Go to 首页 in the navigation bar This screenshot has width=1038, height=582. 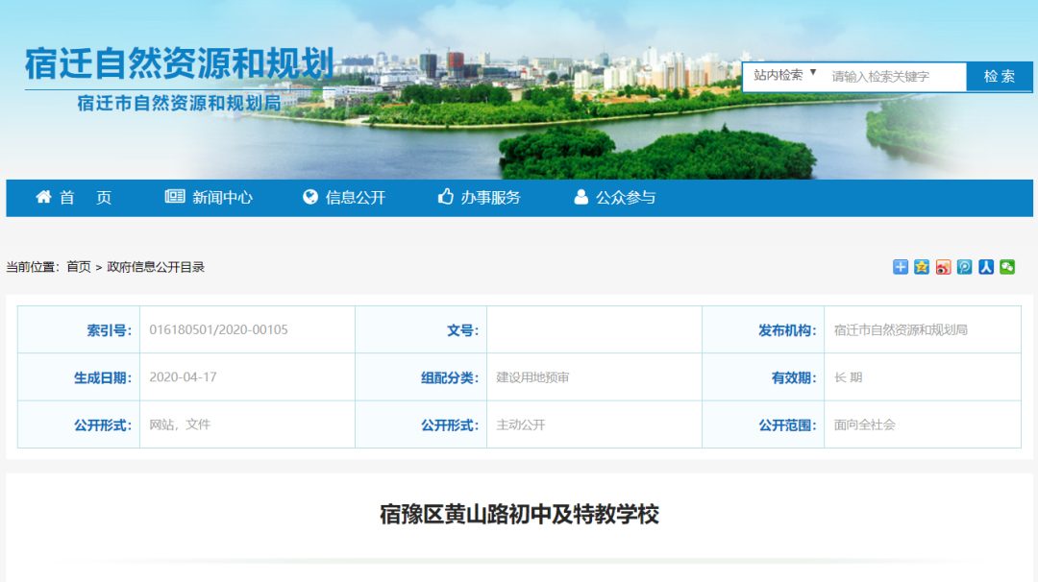click(73, 197)
